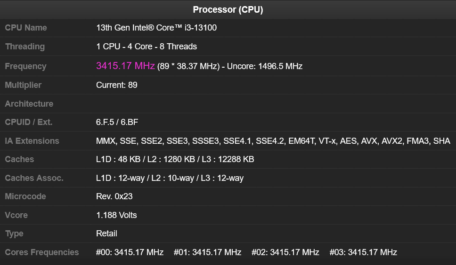Click the 1.188 Volts Vcore value
This screenshot has height=265, width=456.
click(x=116, y=215)
